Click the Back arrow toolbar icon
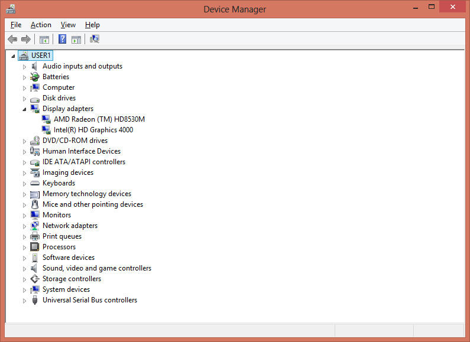This screenshot has height=342, width=470. pyautogui.click(x=12, y=40)
